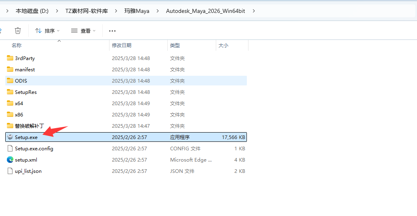Click 应用程序 type of Setup.exe
Image resolution: width=417 pixels, height=216 pixels.
[x=180, y=137]
